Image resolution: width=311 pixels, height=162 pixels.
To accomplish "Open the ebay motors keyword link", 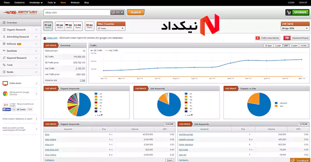I will (51, 140).
